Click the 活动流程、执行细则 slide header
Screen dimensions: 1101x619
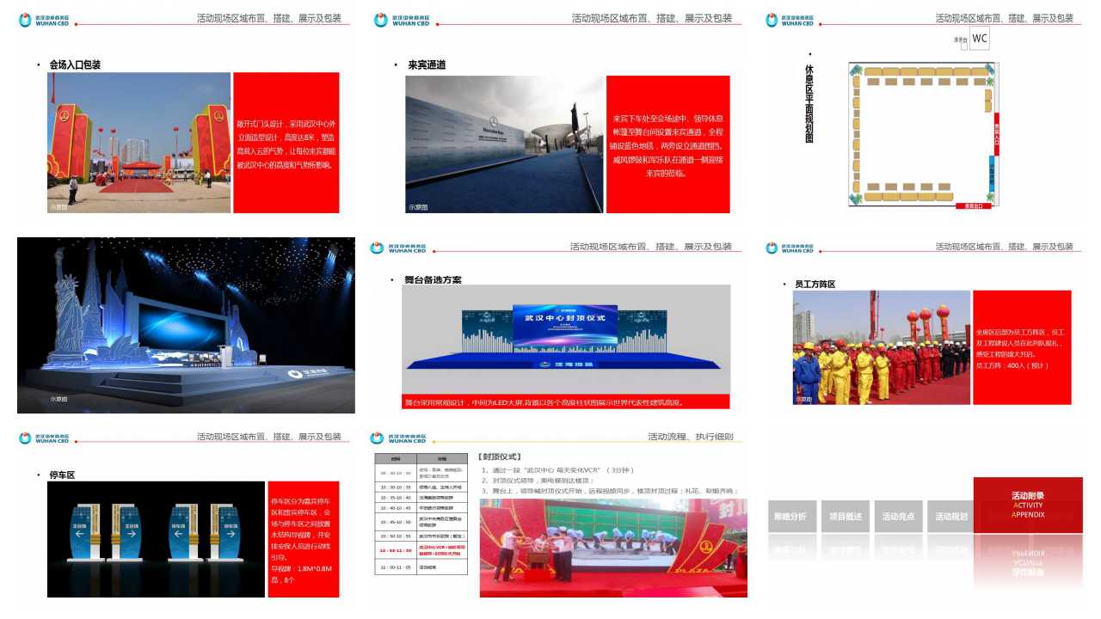[690, 437]
